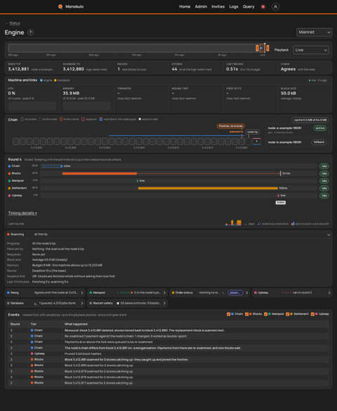Open the Mainnet network dropdown
The width and height of the screenshot is (337, 411).
(x=314, y=32)
